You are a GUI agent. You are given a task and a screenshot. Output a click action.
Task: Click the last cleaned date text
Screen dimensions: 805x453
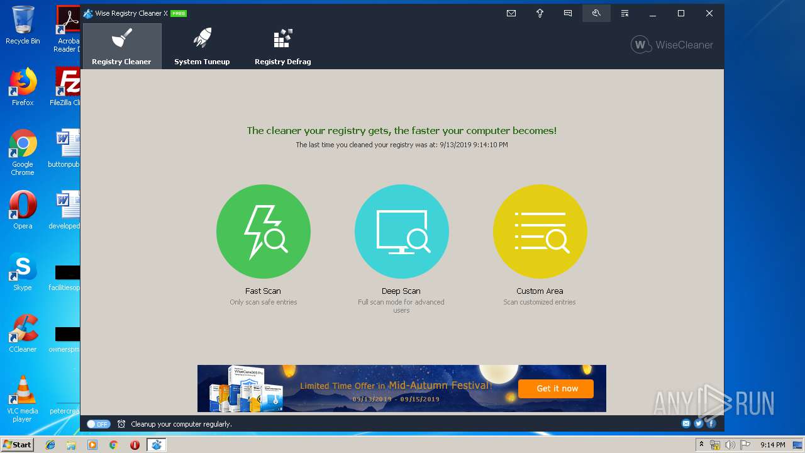pyautogui.click(x=402, y=145)
